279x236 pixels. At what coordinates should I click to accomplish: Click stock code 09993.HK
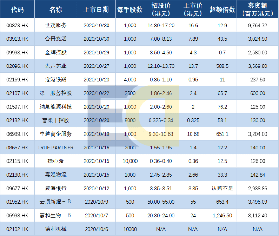(17, 53)
